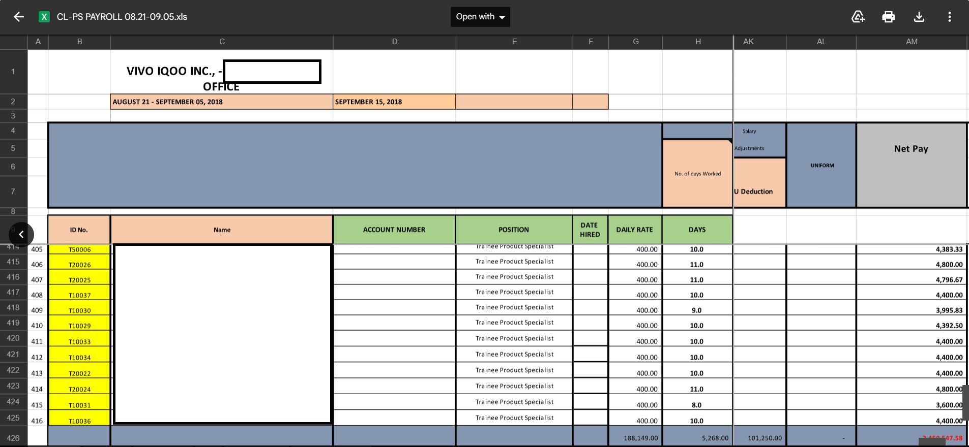Go to previous file arrow button
This screenshot has width=969, height=447.
(21, 234)
